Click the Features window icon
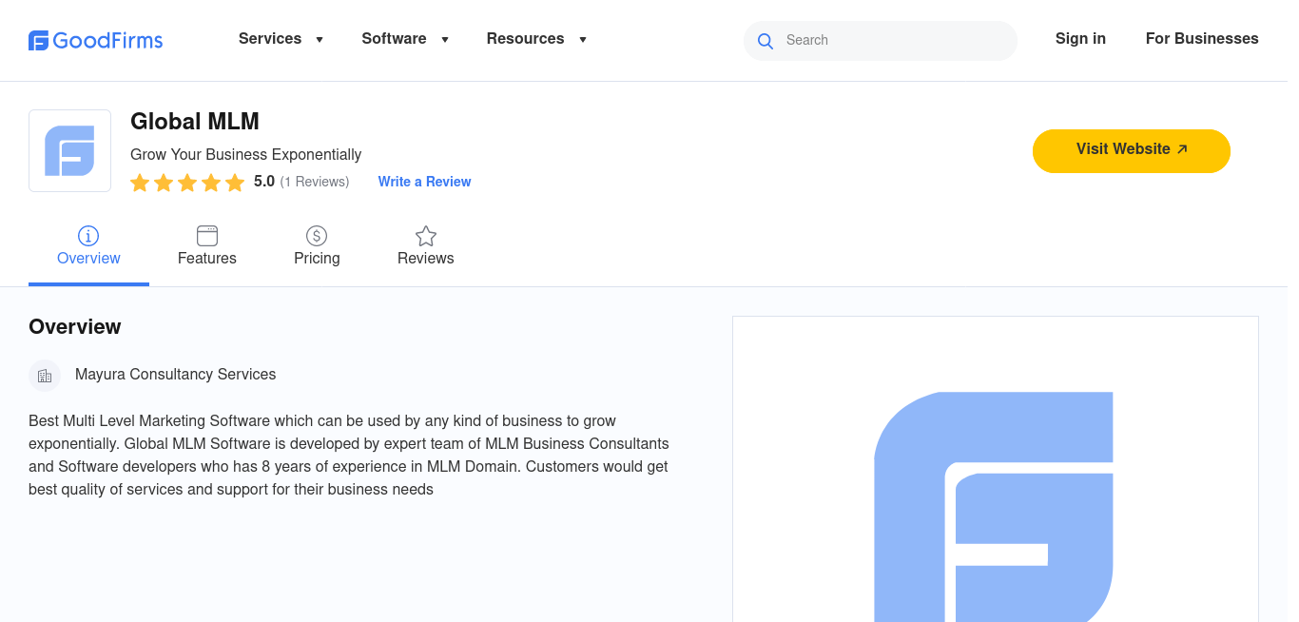Viewport: 1299px width, 622px height. point(207,236)
